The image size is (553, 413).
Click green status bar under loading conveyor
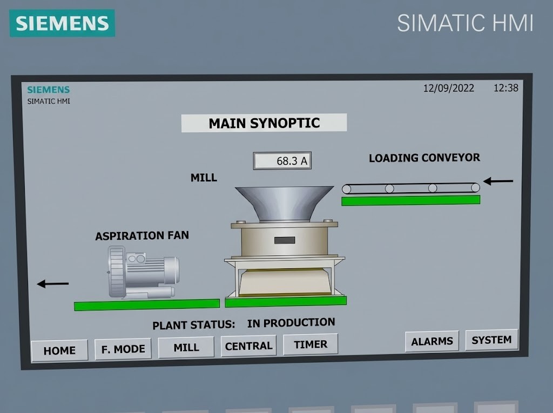(410, 200)
